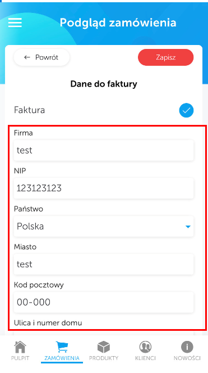This screenshot has width=208, height=373.
Task: Click the back arrow in Powrót
Action: click(27, 57)
